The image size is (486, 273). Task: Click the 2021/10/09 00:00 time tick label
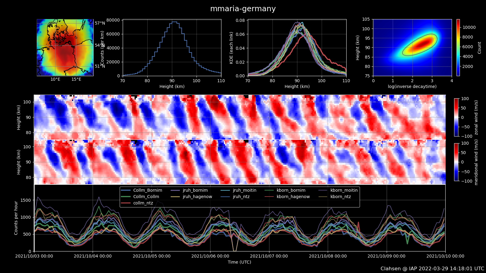pos(386,256)
